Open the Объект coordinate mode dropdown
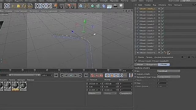Image resolution: width=196 pixels, height=110 pixels. tap(95, 93)
